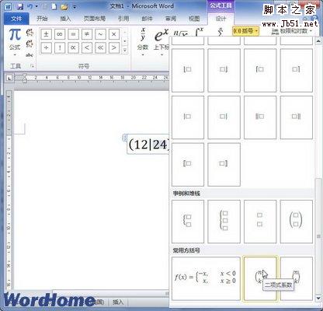Open the large operator sigma menu
This screenshot has height=311, width=323.
point(220,32)
